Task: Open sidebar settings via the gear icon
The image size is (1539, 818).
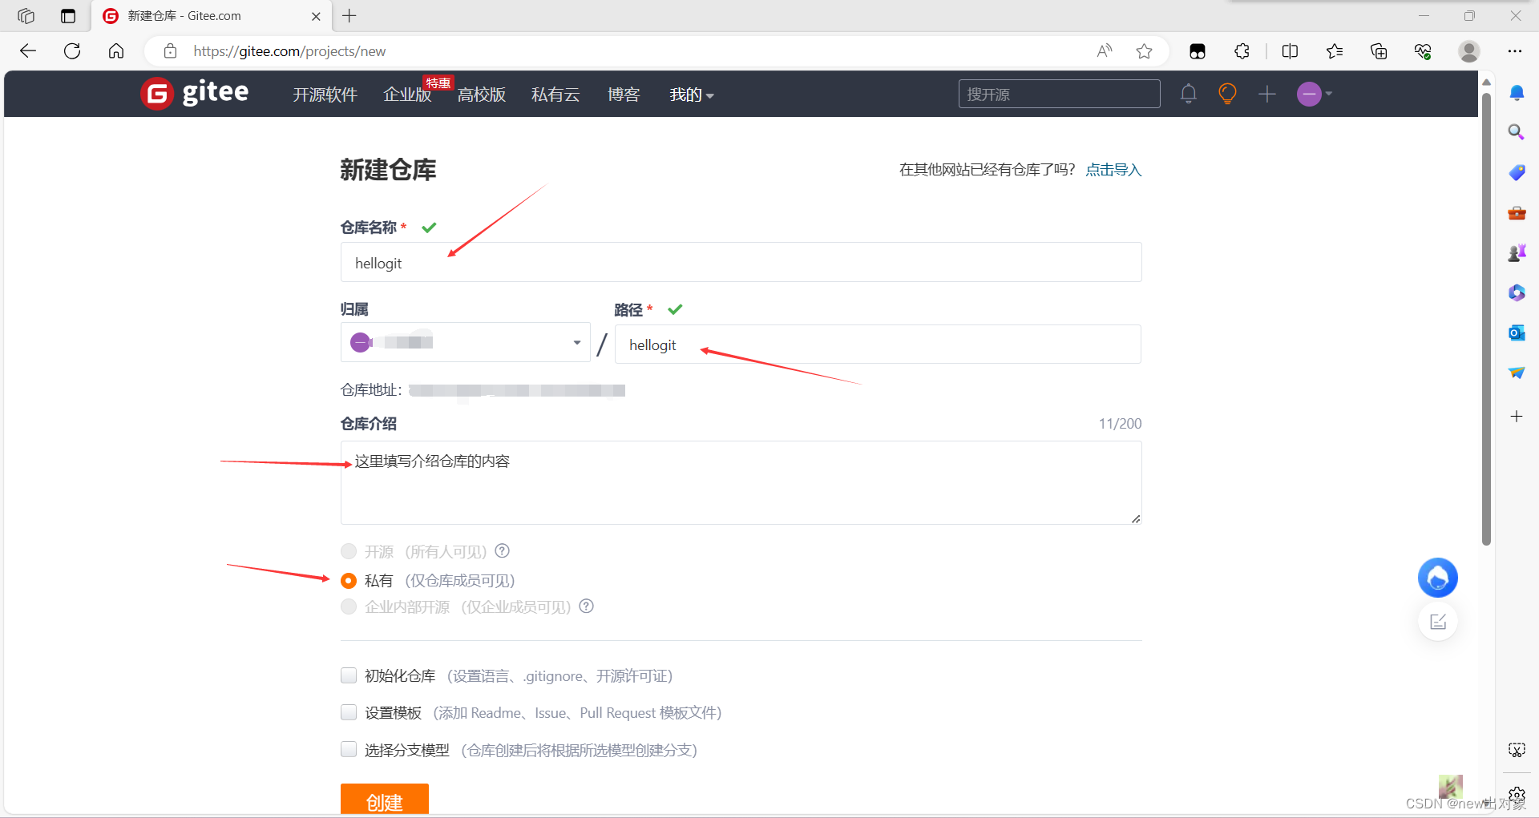Action: (1517, 796)
